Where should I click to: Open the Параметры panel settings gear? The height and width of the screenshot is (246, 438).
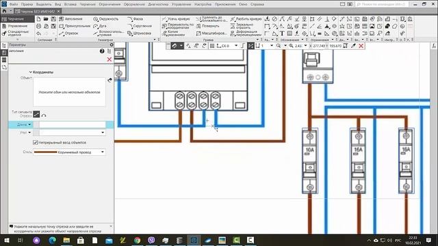tap(112, 44)
